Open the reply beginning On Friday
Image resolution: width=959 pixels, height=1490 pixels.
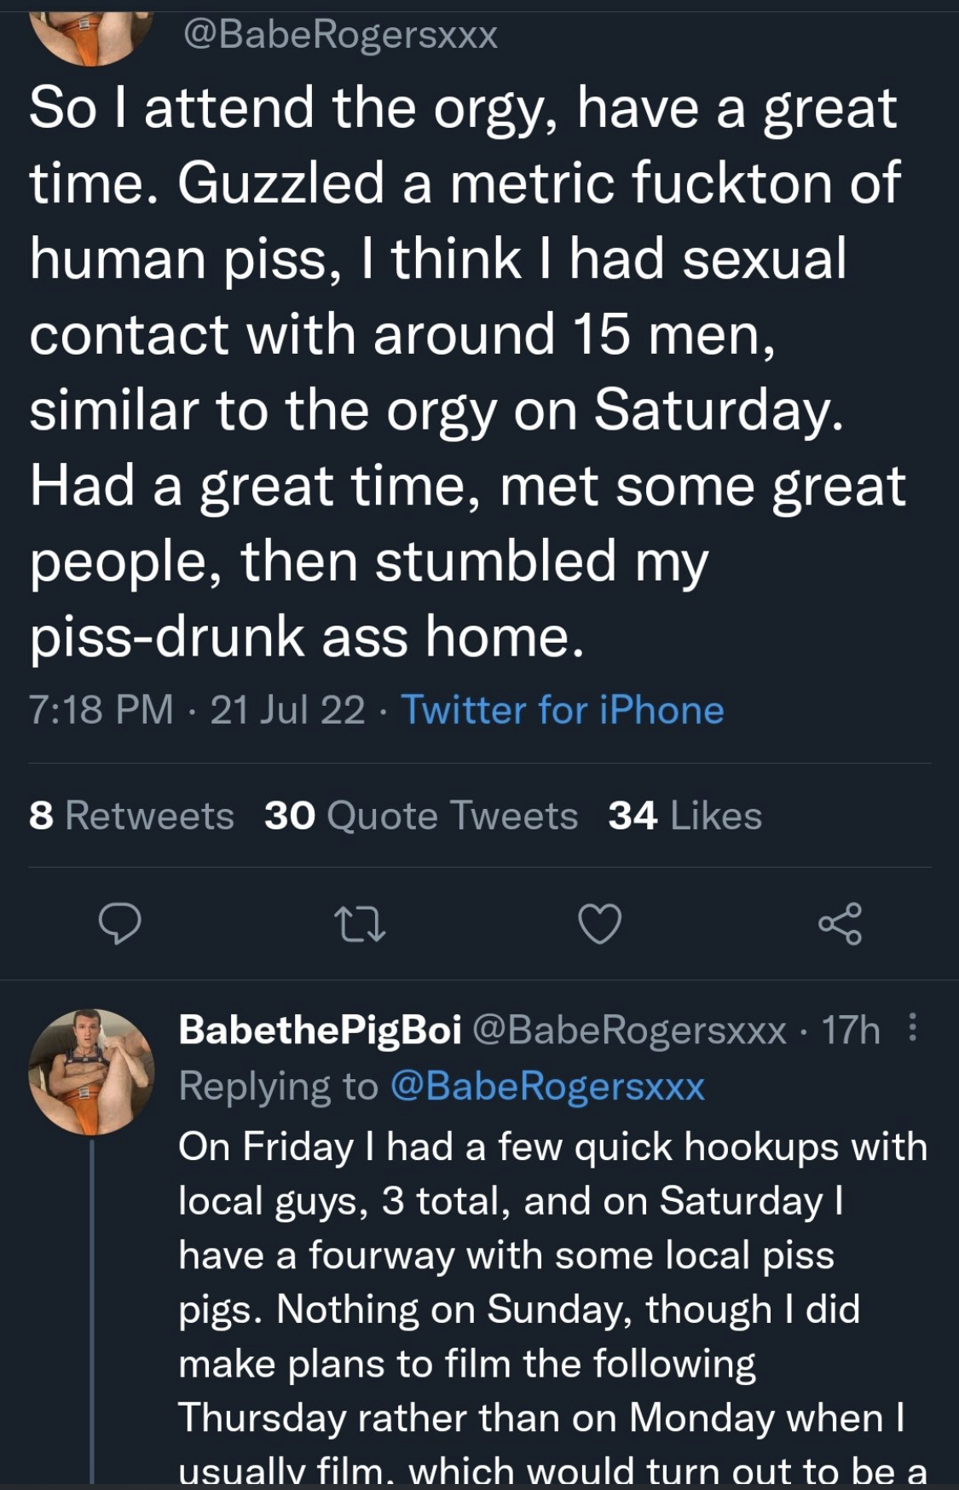[552, 1308]
